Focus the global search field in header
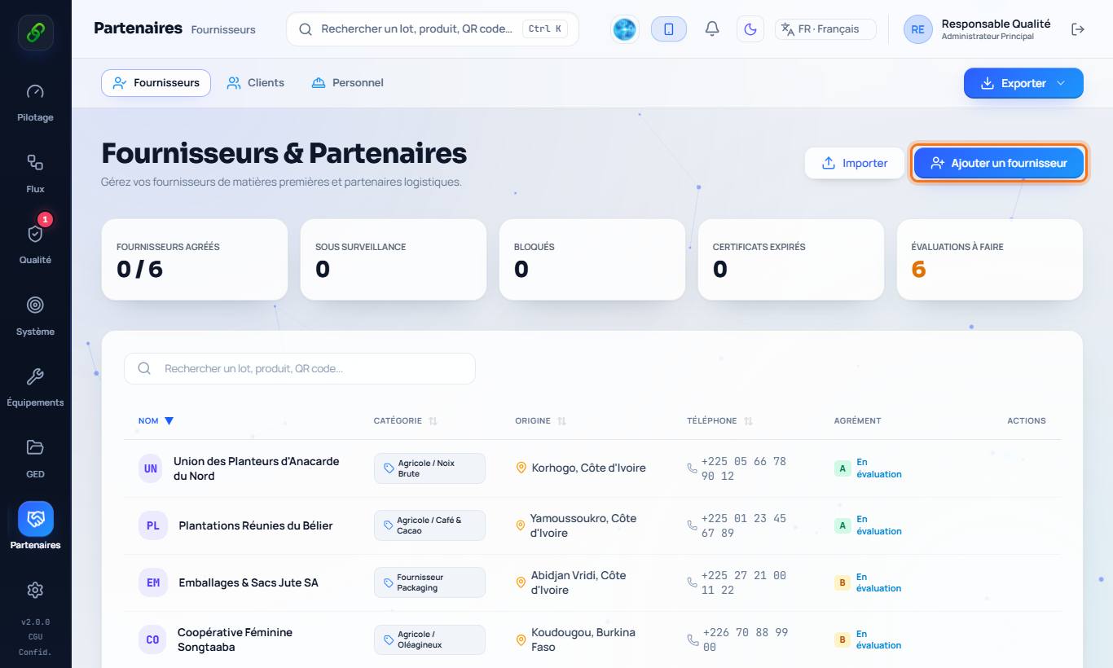The image size is (1113, 668). pos(433,29)
